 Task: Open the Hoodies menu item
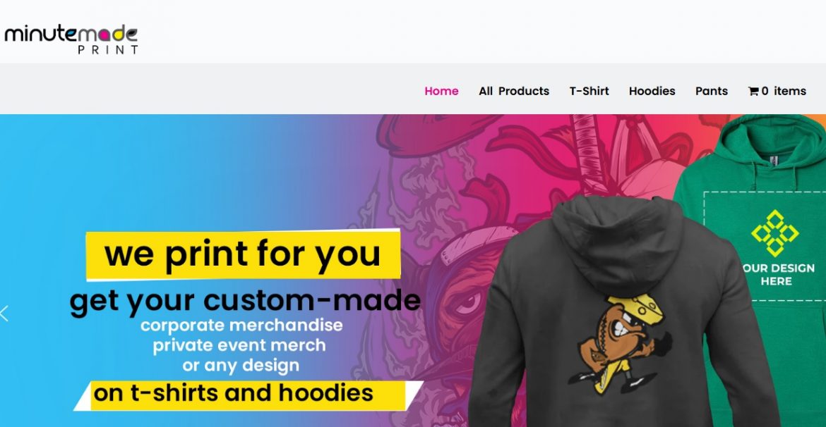[652, 91]
